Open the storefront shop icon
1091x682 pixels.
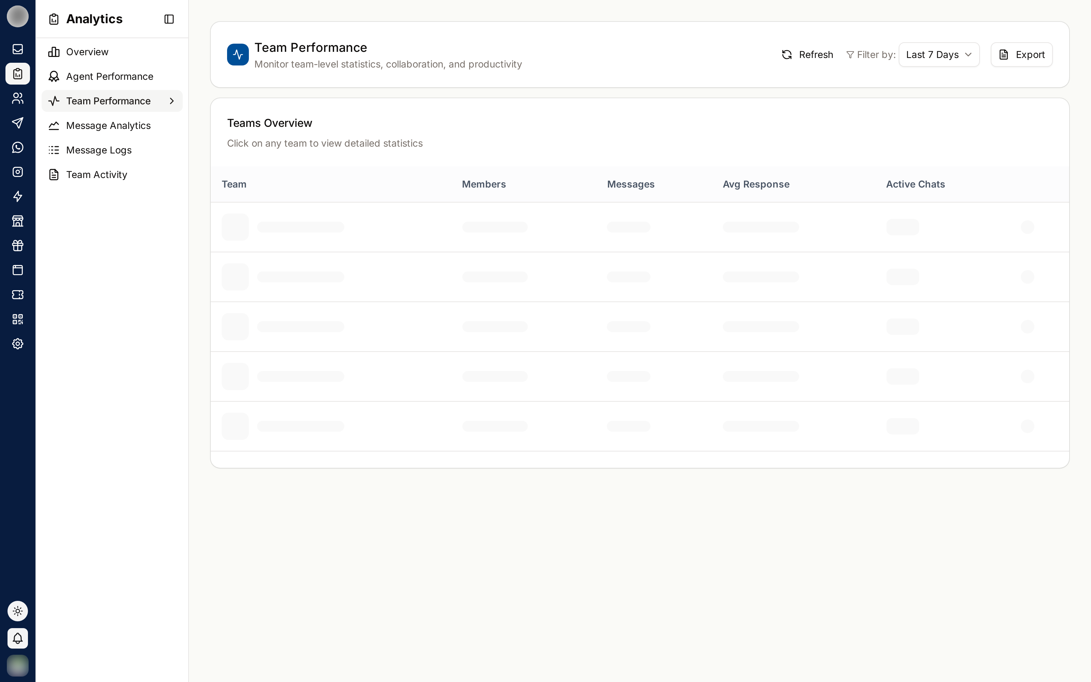click(x=18, y=221)
